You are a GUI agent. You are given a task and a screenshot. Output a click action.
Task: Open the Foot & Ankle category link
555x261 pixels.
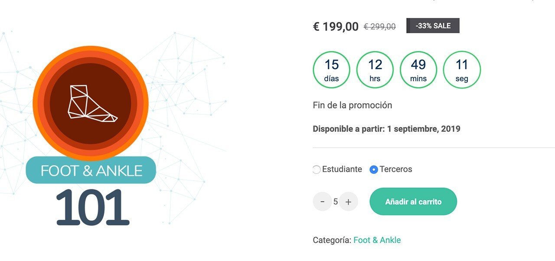click(x=377, y=240)
